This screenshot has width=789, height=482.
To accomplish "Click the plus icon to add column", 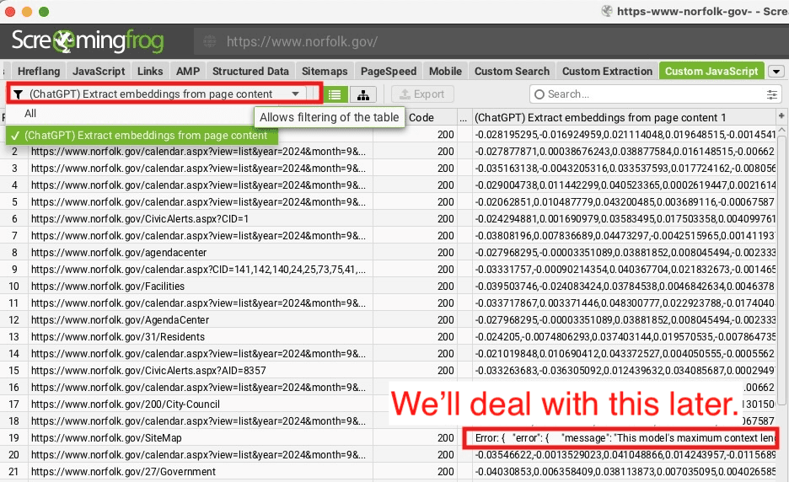I will (781, 116).
